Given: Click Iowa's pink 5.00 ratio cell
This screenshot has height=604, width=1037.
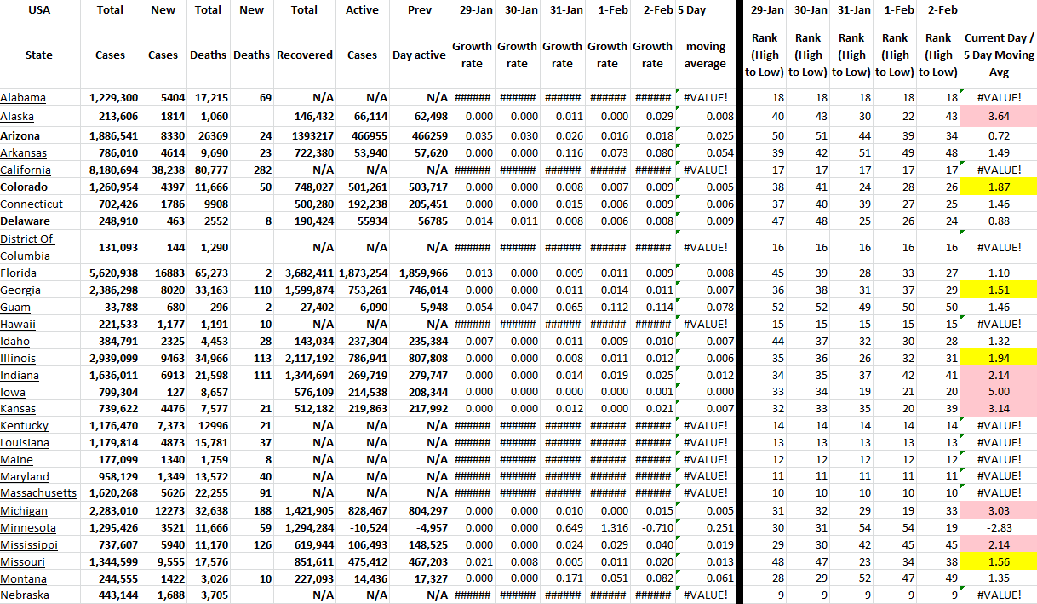Looking at the screenshot, I should point(999,392).
